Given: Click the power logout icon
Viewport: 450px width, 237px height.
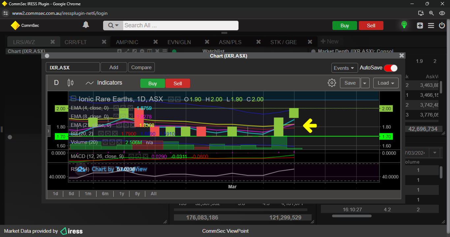Looking at the screenshot, I should click(442, 25).
